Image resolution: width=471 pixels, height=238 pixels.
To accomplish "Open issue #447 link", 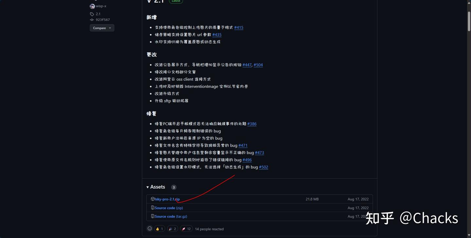I will tap(247, 65).
